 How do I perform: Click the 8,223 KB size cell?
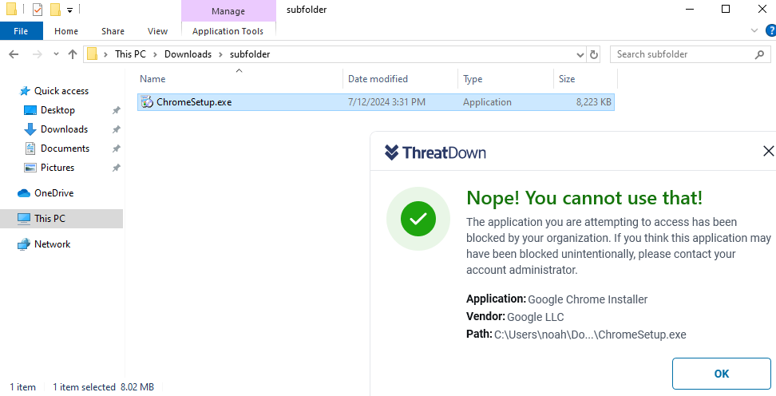(593, 102)
